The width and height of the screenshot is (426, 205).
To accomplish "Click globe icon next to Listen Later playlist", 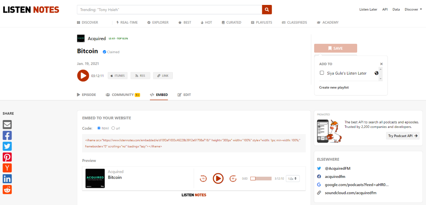I will [x=376, y=73].
